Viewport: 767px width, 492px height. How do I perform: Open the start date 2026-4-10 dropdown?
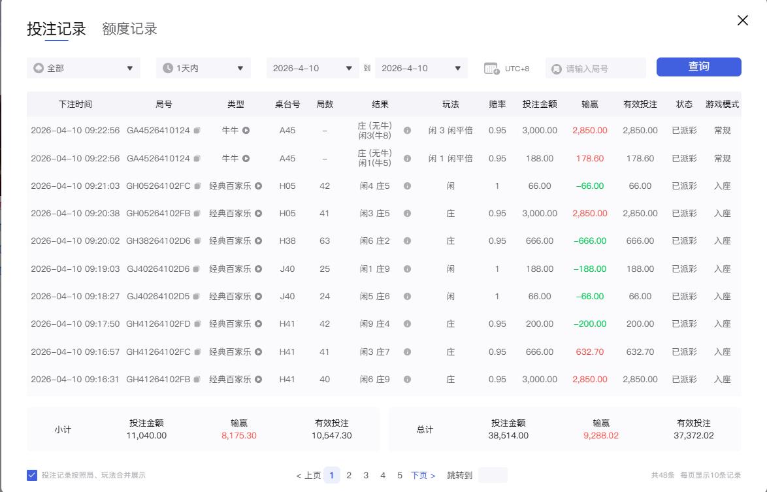point(312,67)
